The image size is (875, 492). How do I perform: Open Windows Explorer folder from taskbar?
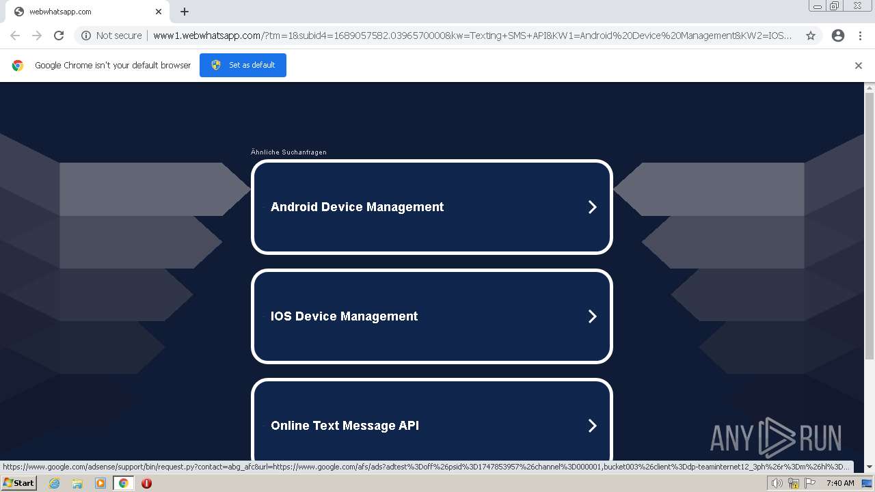click(x=77, y=483)
